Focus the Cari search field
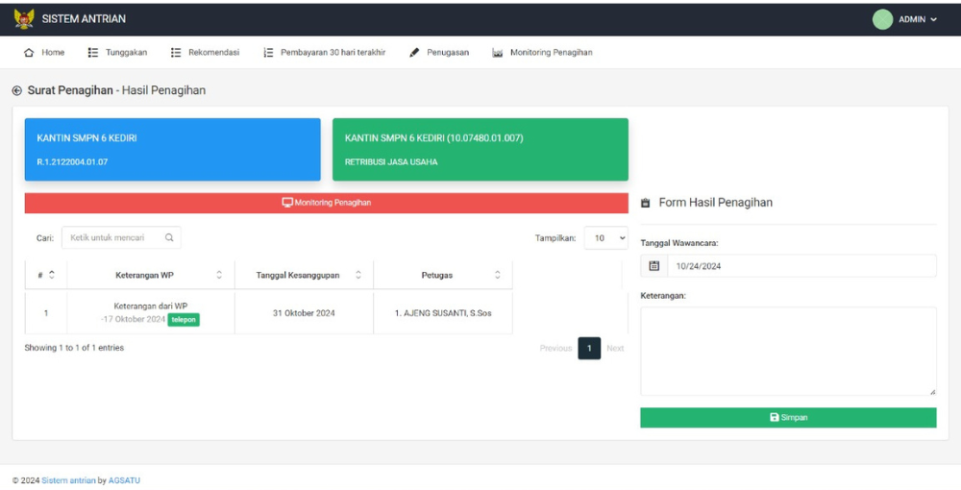Viewport: 961px width, 490px height. [x=121, y=237]
